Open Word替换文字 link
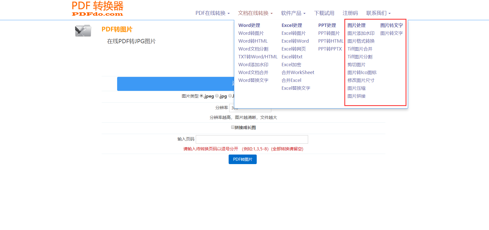 [253, 80]
